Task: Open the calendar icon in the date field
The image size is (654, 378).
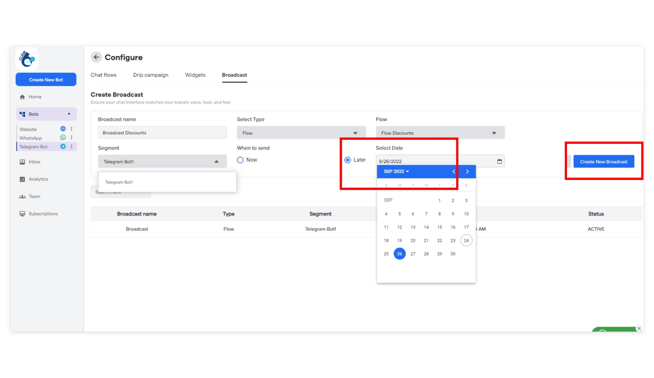Action: [499, 161]
